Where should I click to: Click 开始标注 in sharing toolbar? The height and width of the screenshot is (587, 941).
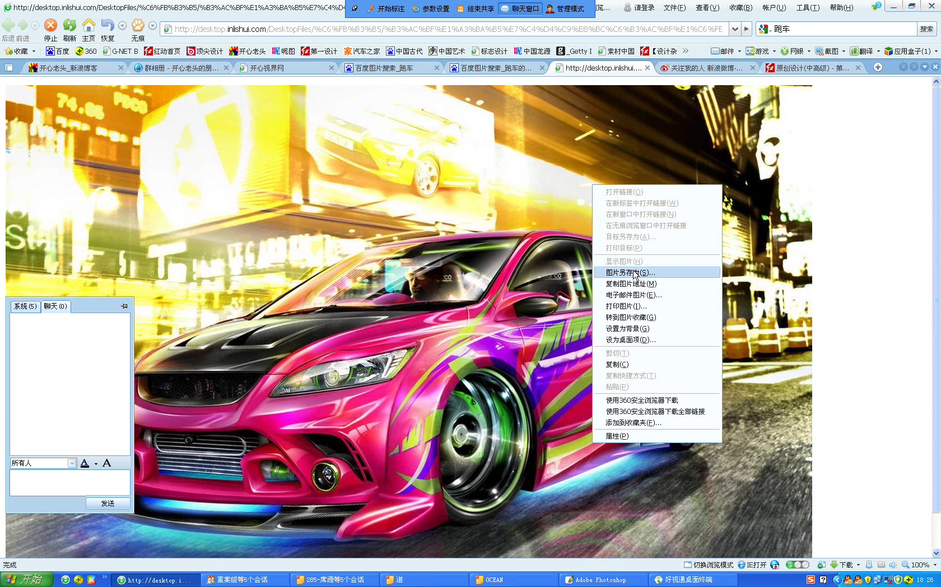pos(386,8)
